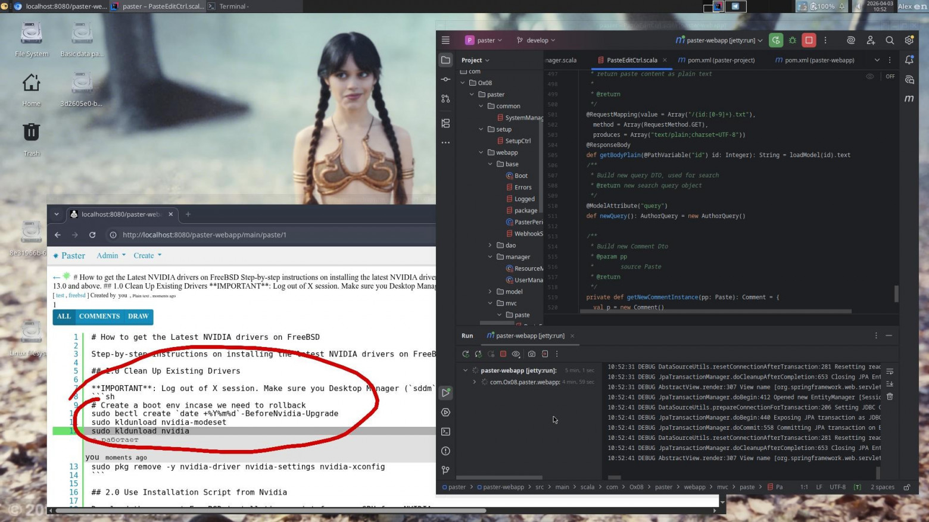Screen dimensions: 929x522
Task: Toggle the read-only lock in status bar
Action: [907, 487]
